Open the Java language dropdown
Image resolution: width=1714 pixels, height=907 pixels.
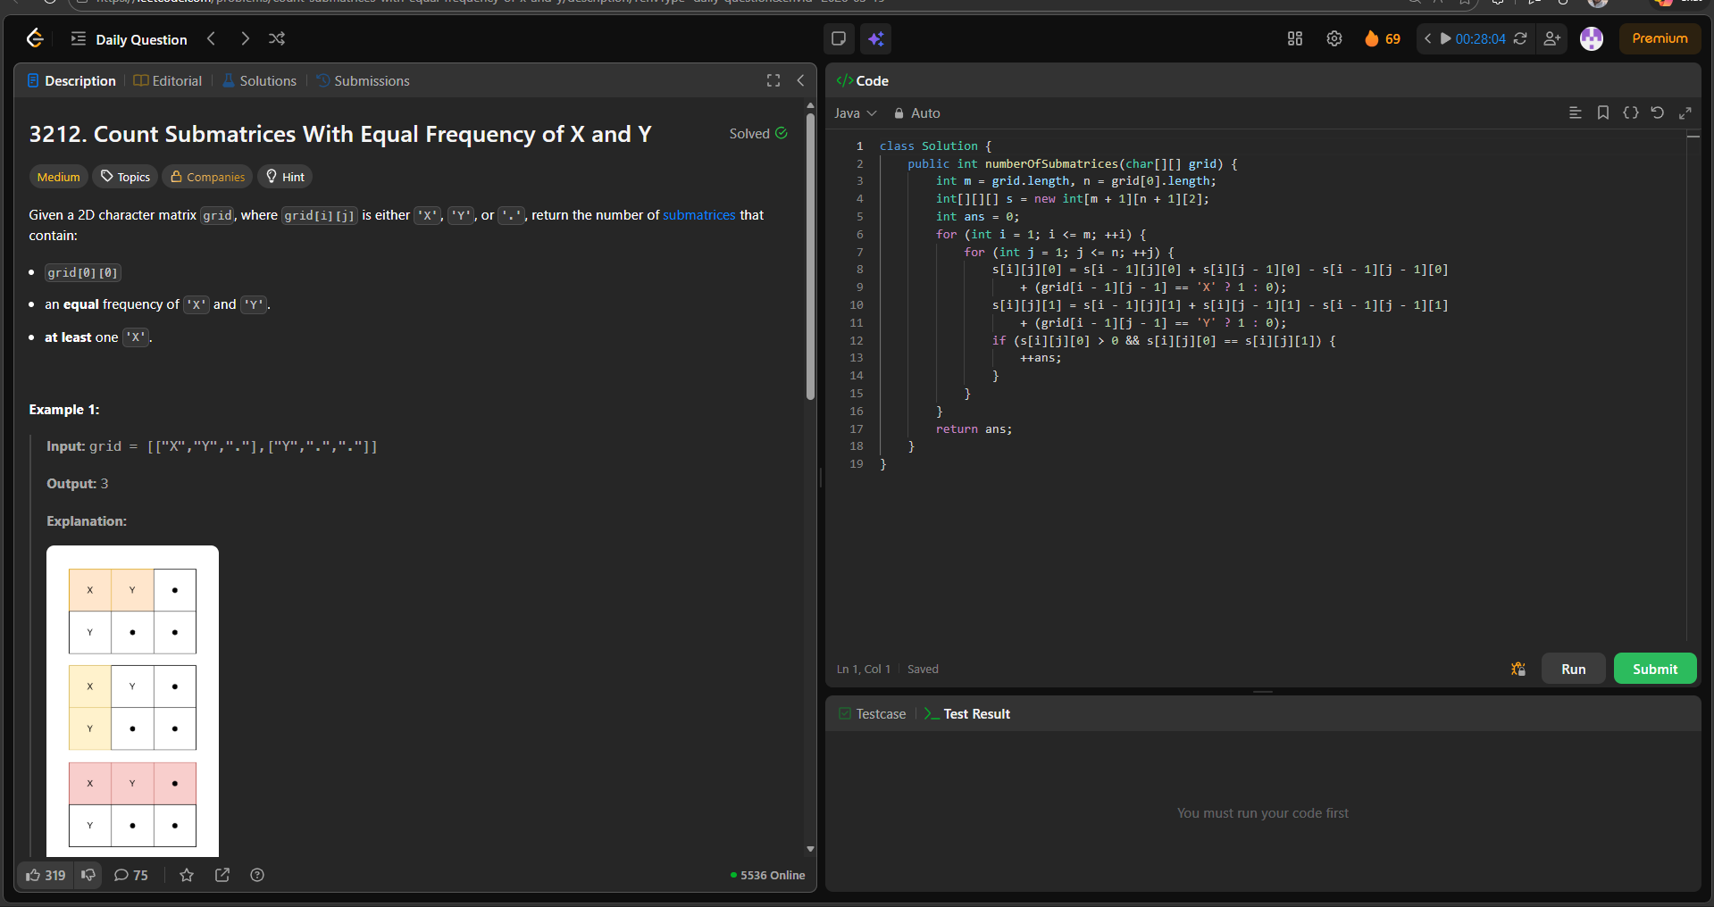855,113
